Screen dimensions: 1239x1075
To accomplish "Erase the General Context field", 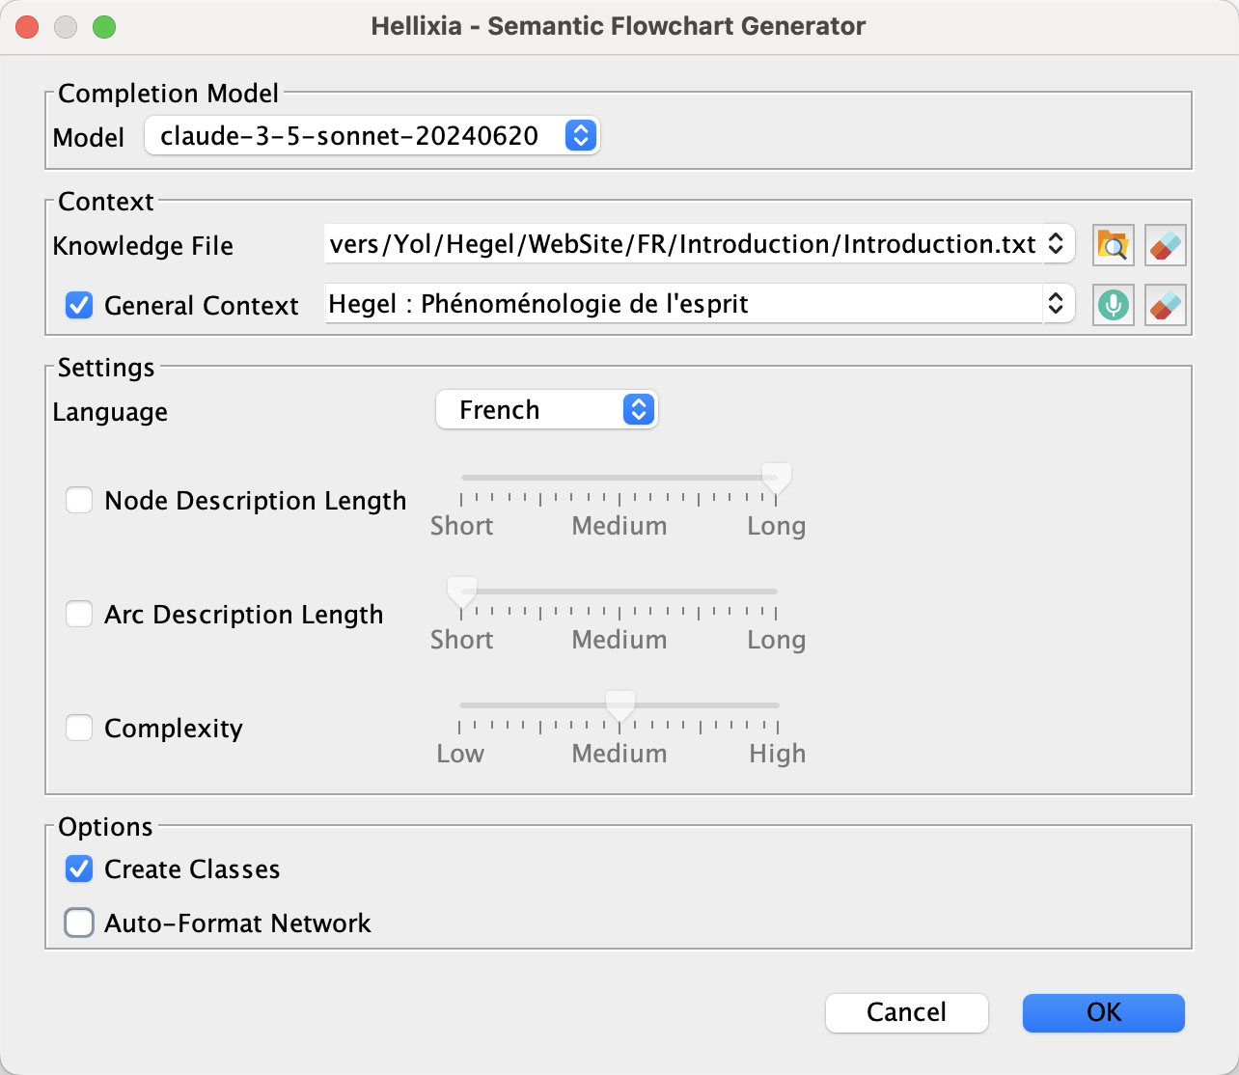I will tap(1165, 305).
